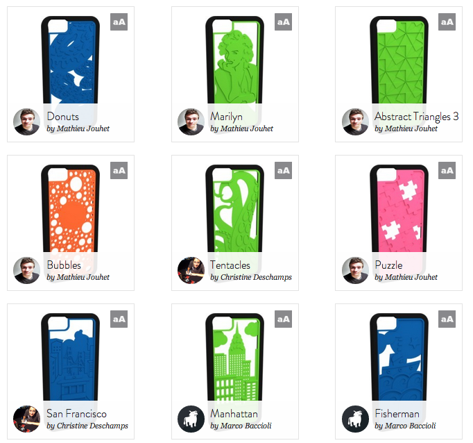Open the 'by Christine Deschamps' link under Tentacles
Viewport: 473px width, 443px height.
click(251, 277)
